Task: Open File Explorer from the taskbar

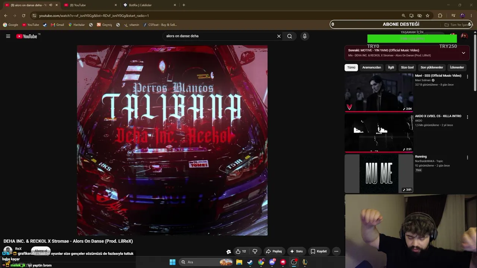Action: pyautogui.click(x=239, y=262)
